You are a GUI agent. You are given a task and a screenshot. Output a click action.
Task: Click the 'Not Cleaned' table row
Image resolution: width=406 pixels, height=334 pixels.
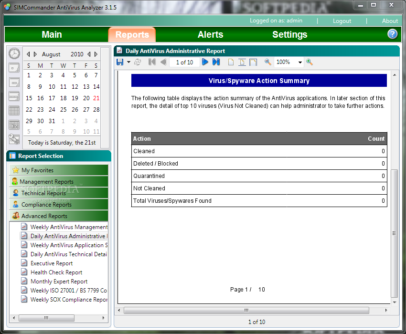(x=259, y=188)
